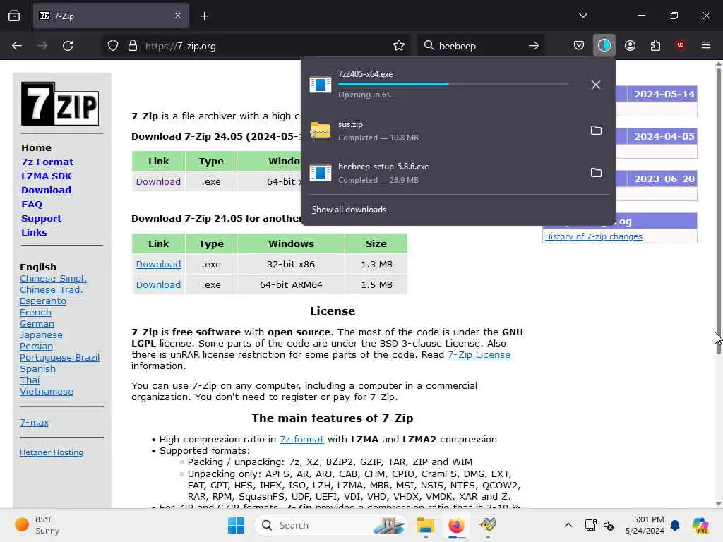Switch language to Portuguese Brazil
The width and height of the screenshot is (723, 542).
[x=59, y=357]
